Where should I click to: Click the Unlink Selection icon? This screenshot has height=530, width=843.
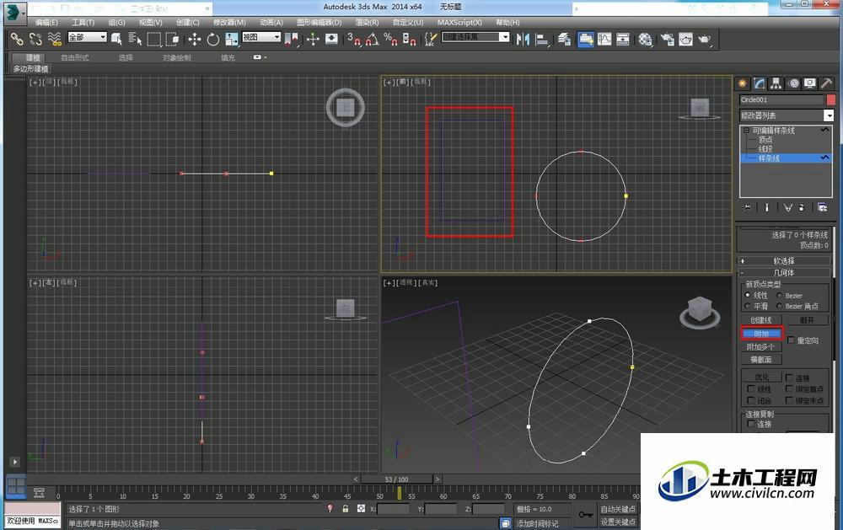coord(35,39)
